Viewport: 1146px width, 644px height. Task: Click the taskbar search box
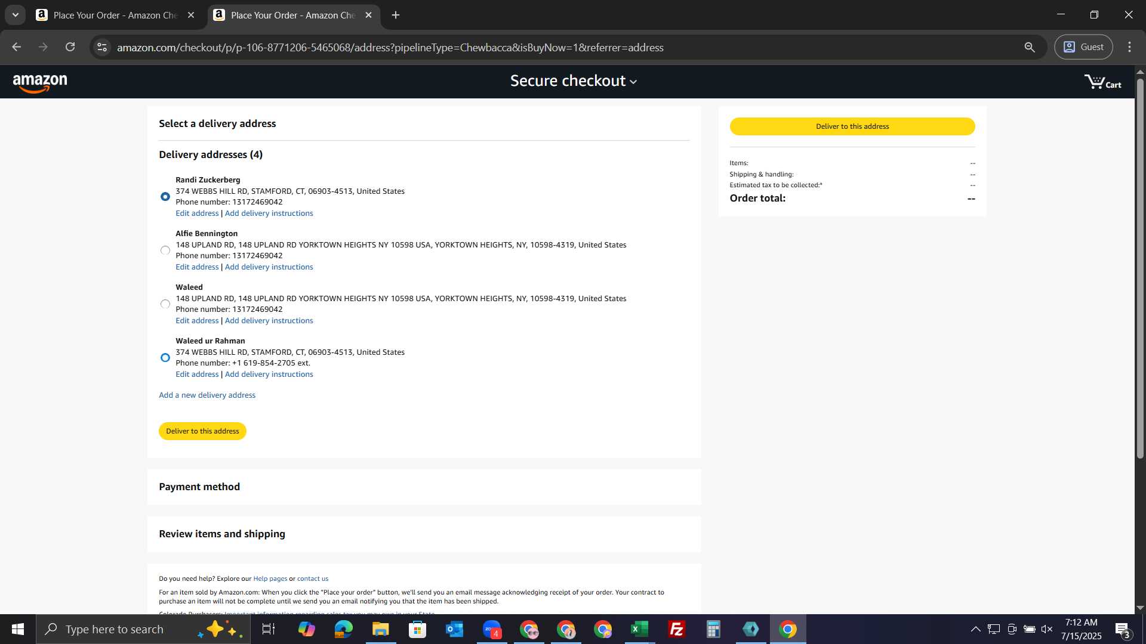point(143,629)
